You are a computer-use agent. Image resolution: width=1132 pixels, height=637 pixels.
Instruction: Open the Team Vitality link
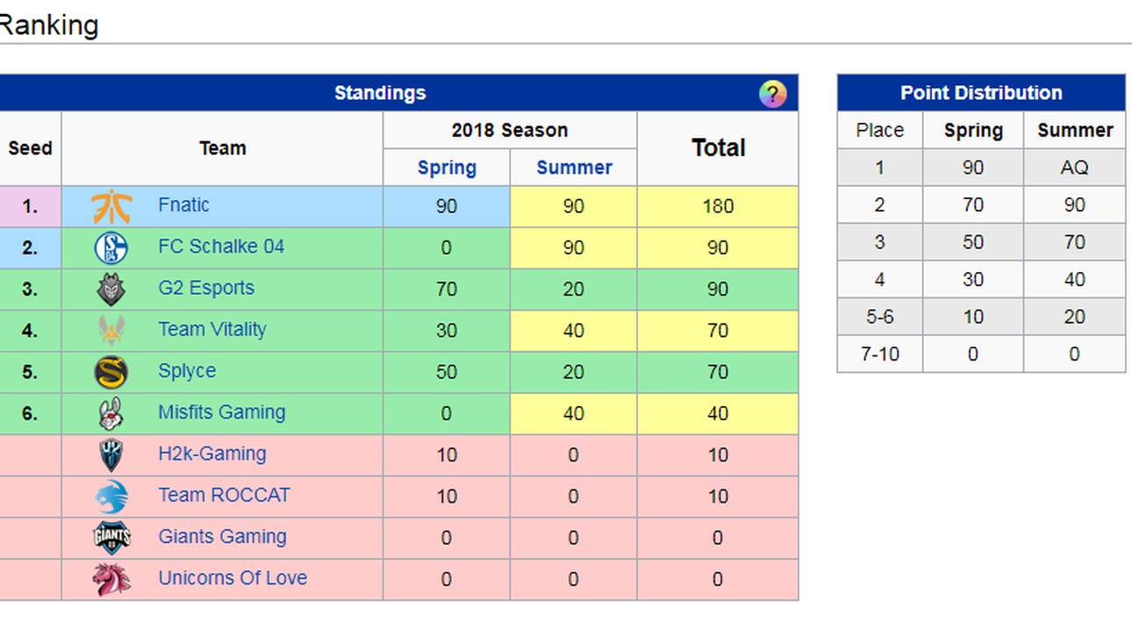[211, 330]
